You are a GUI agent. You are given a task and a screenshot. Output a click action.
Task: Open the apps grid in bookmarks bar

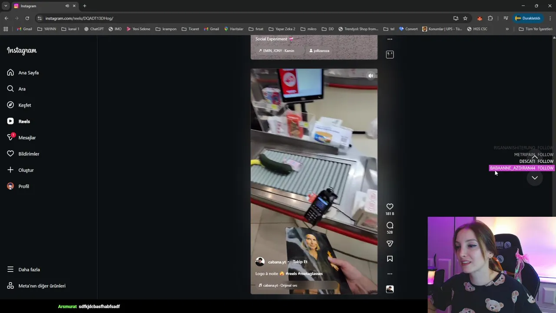[6, 29]
